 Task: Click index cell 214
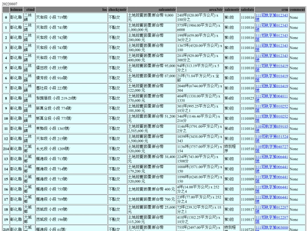tap(6, 149)
